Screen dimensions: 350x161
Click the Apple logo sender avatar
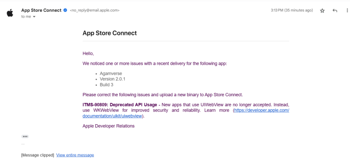coord(10,13)
